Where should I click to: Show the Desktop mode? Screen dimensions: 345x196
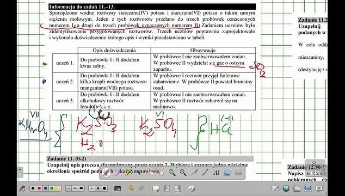[308, 188]
